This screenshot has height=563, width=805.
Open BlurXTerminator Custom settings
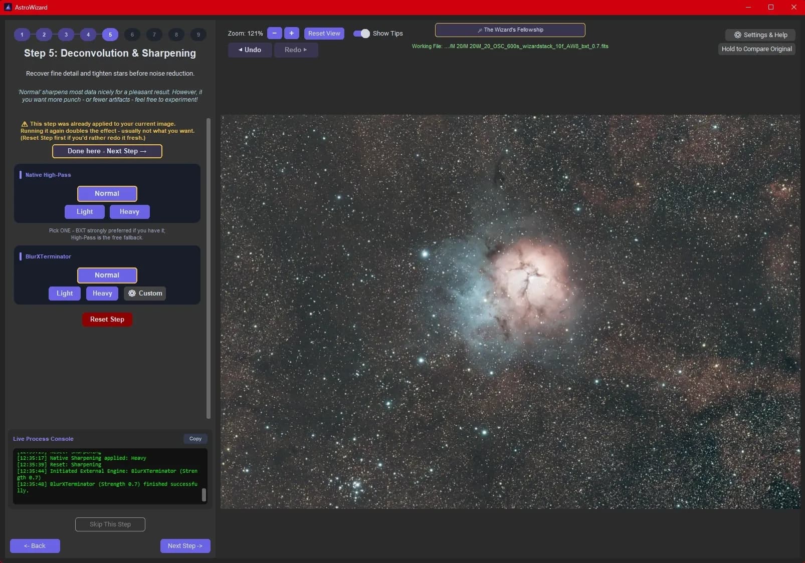(145, 293)
